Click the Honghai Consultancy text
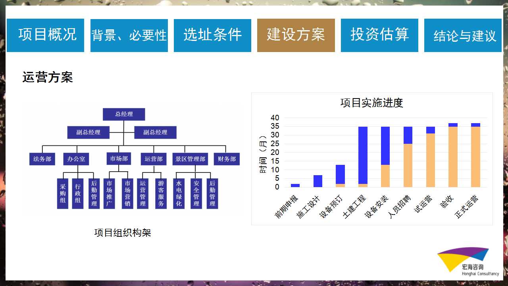 (x=481, y=274)
